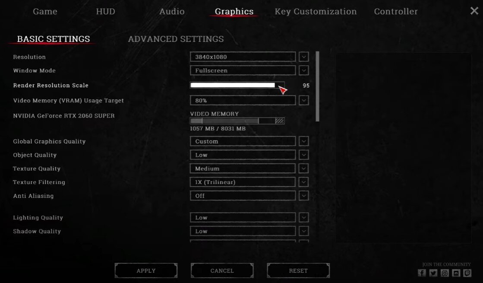Image resolution: width=483 pixels, height=283 pixels.
Task: Expand the Shadow Quality dropdown arrow
Action: click(x=304, y=231)
